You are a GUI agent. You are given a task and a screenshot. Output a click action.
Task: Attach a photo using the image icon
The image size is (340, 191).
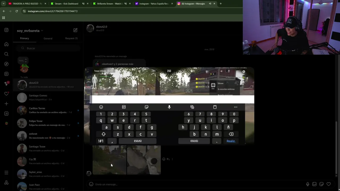[314, 184]
